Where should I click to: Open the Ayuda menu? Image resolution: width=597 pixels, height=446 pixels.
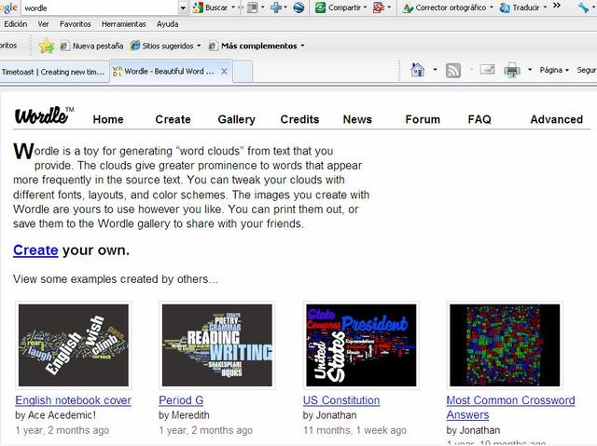[x=167, y=24]
